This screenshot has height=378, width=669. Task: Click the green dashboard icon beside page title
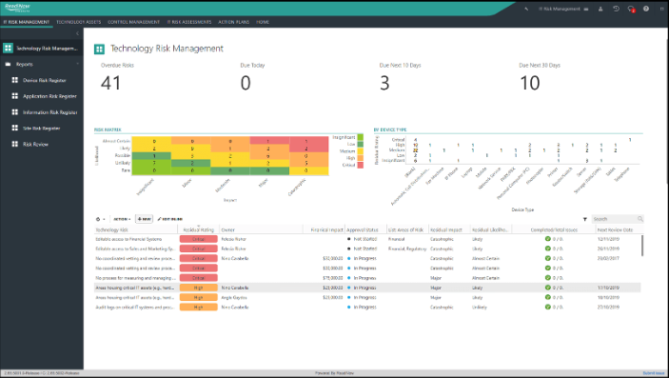point(99,50)
